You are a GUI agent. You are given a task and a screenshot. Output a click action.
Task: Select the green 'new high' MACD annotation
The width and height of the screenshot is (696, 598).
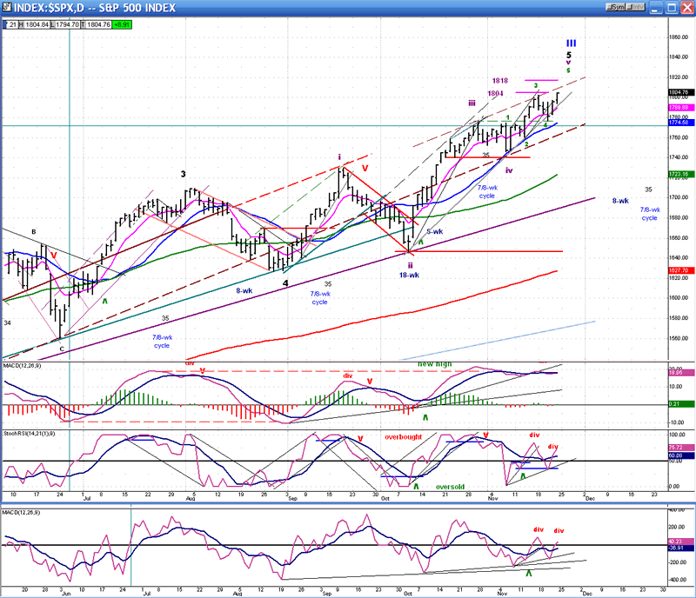click(435, 364)
